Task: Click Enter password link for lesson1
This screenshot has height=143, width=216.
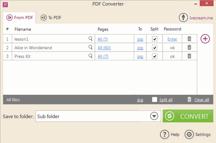Action: [x=172, y=39]
